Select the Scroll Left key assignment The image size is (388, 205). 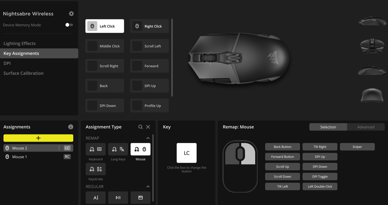[x=149, y=46]
